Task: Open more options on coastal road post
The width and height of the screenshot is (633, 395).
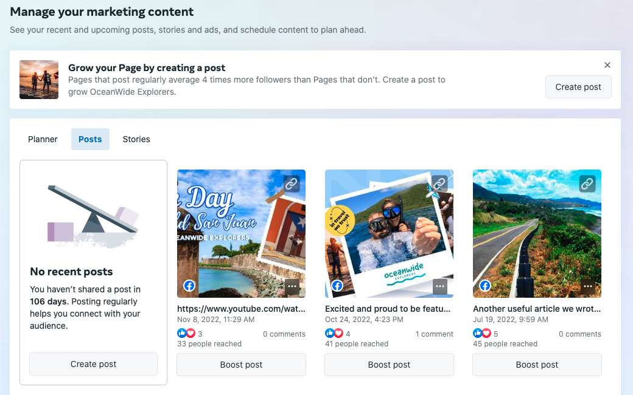Action: click(x=588, y=287)
